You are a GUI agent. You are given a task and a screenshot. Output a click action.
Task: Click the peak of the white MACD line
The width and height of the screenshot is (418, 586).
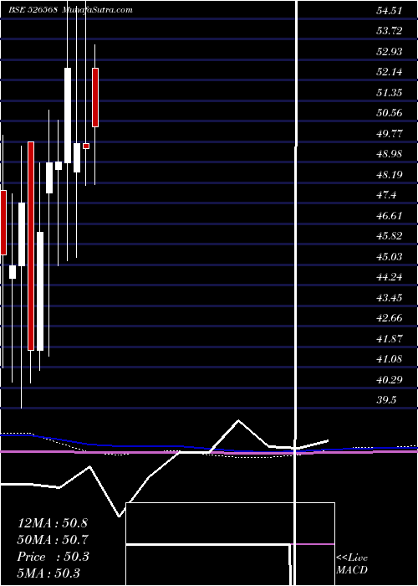[238, 421]
